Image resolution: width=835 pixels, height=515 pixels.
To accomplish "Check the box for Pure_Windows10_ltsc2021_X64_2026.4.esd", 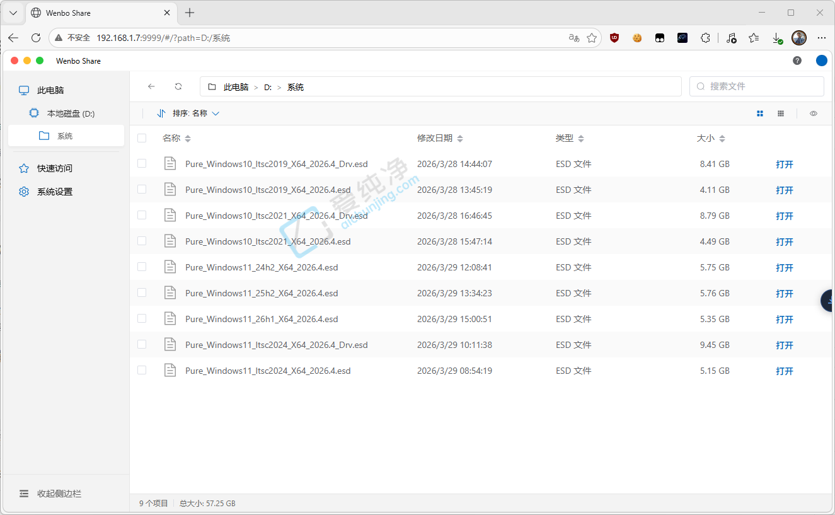I will (x=142, y=241).
